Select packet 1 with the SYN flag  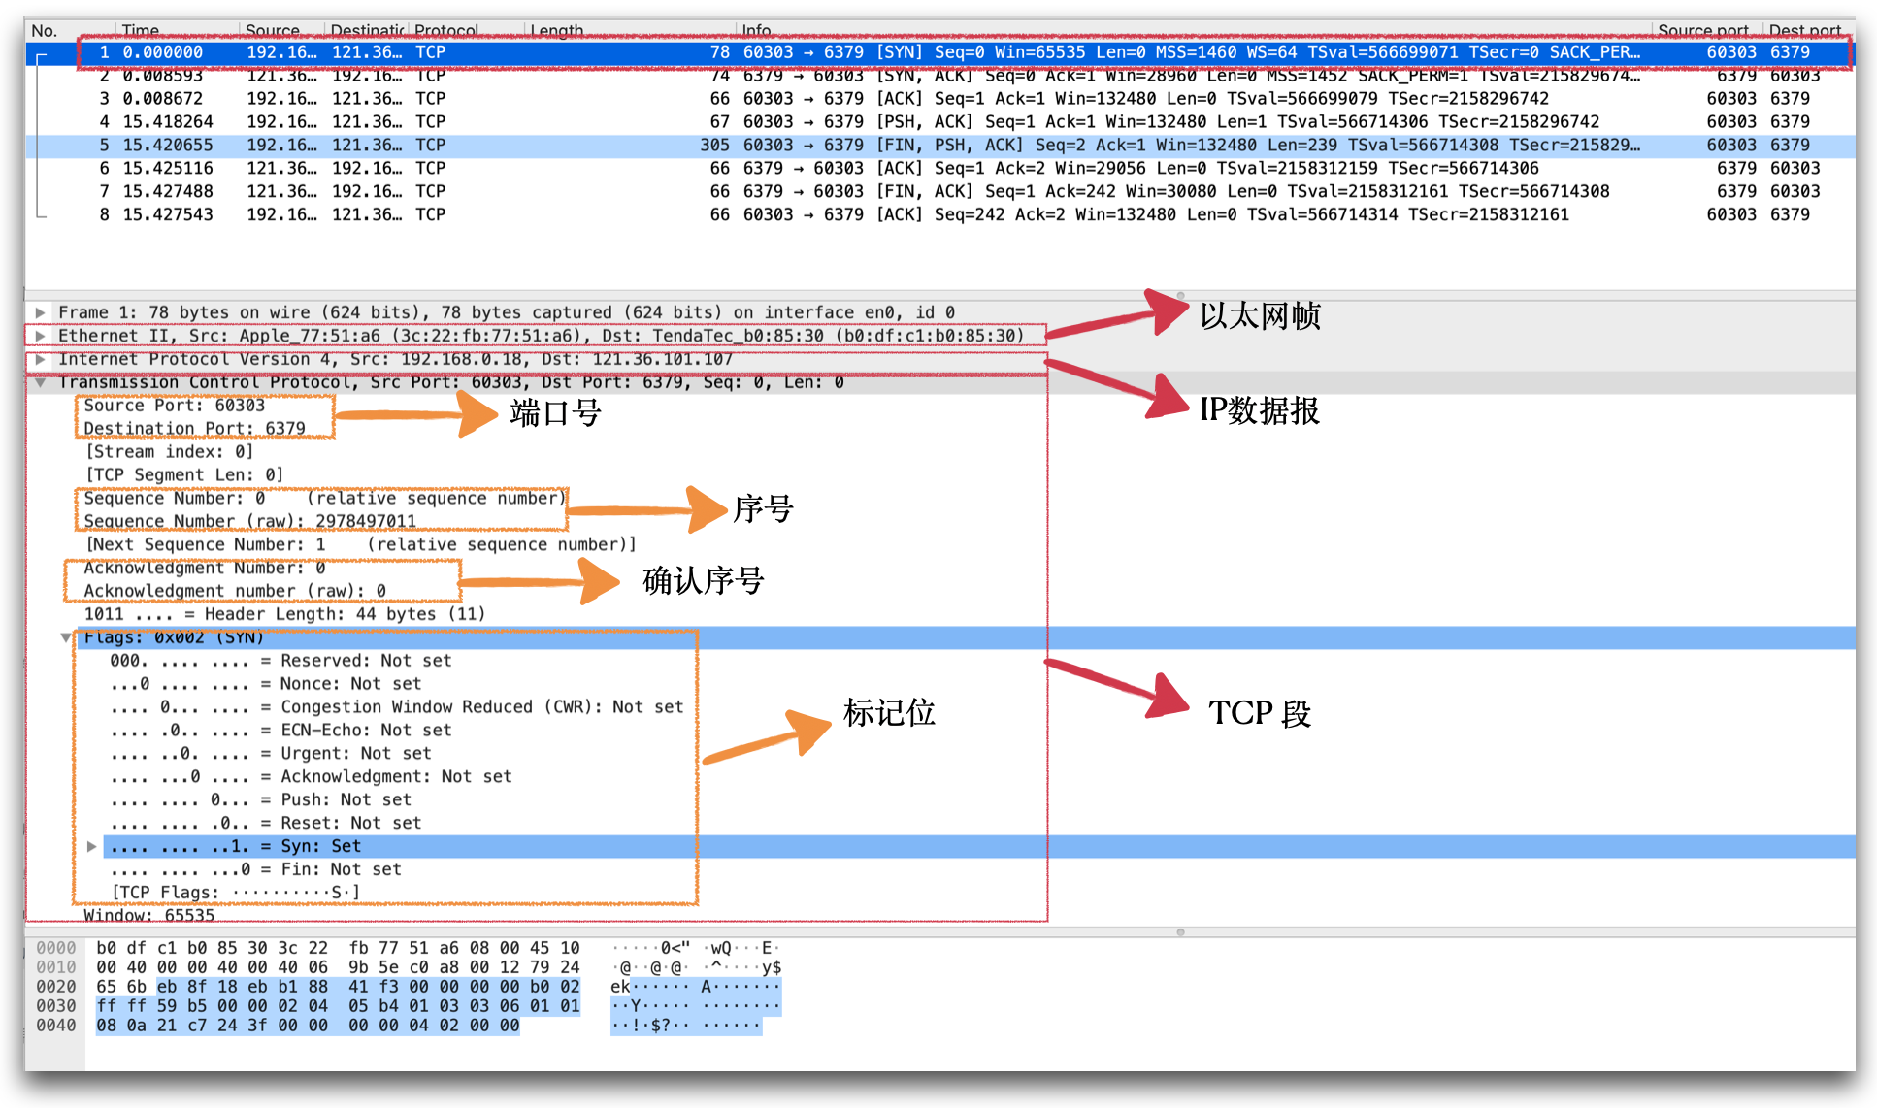coord(939,52)
